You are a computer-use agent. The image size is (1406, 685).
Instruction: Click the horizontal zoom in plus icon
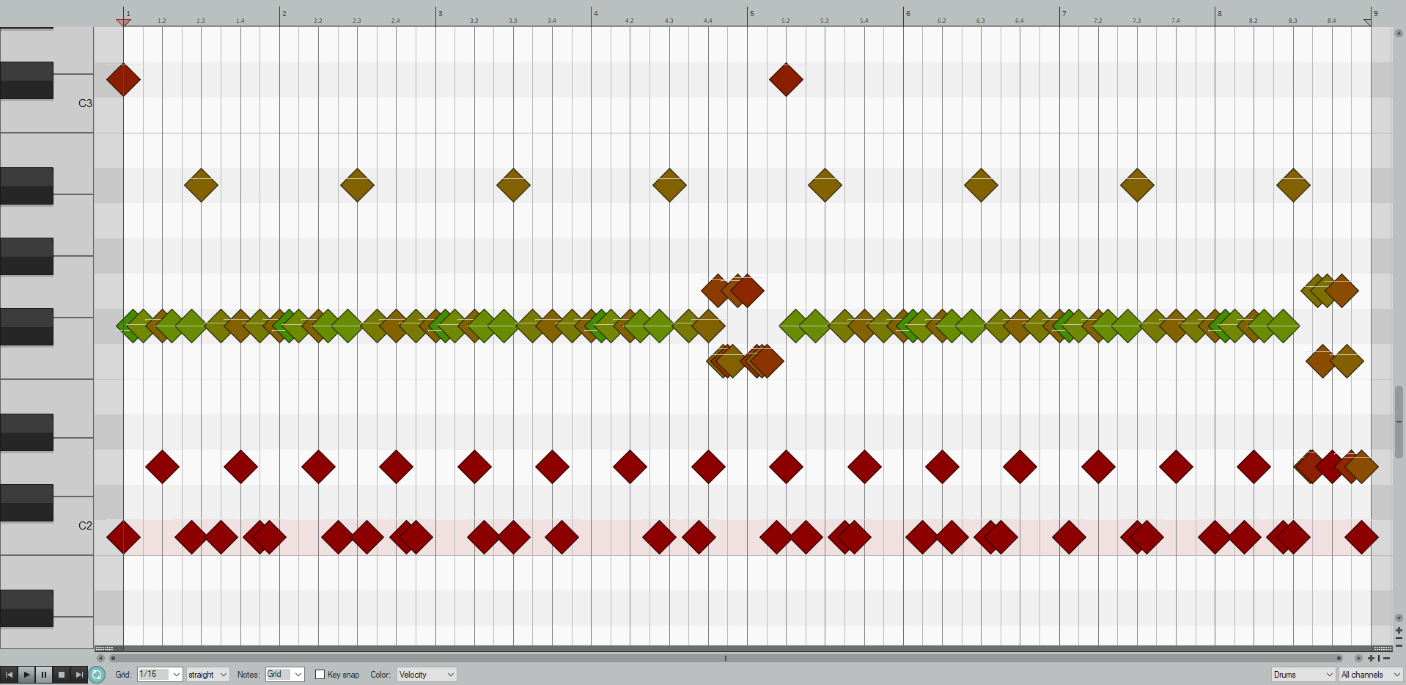click(x=1371, y=659)
